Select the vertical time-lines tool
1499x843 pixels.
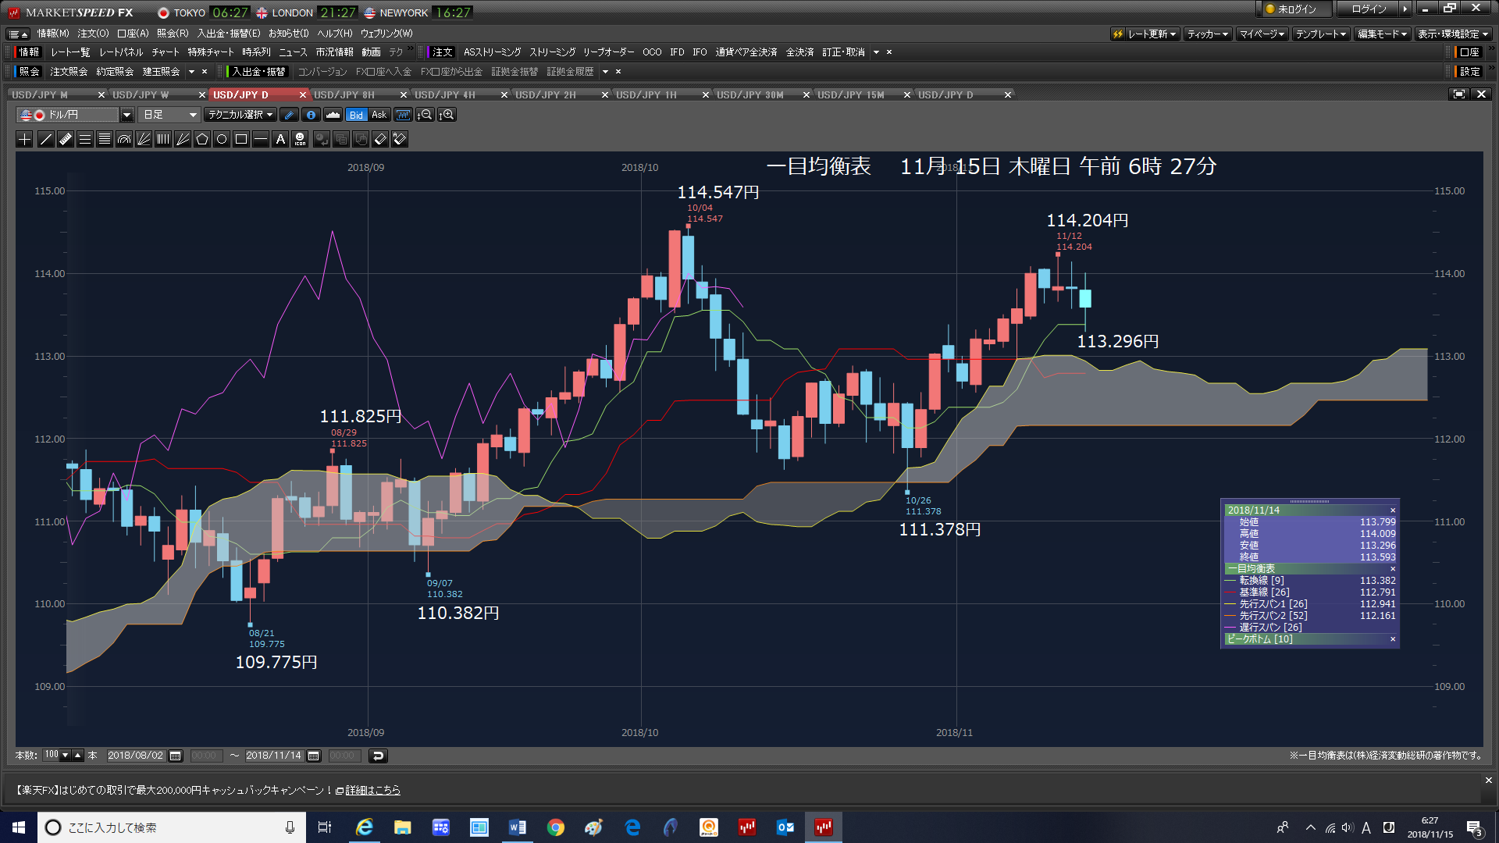(163, 140)
